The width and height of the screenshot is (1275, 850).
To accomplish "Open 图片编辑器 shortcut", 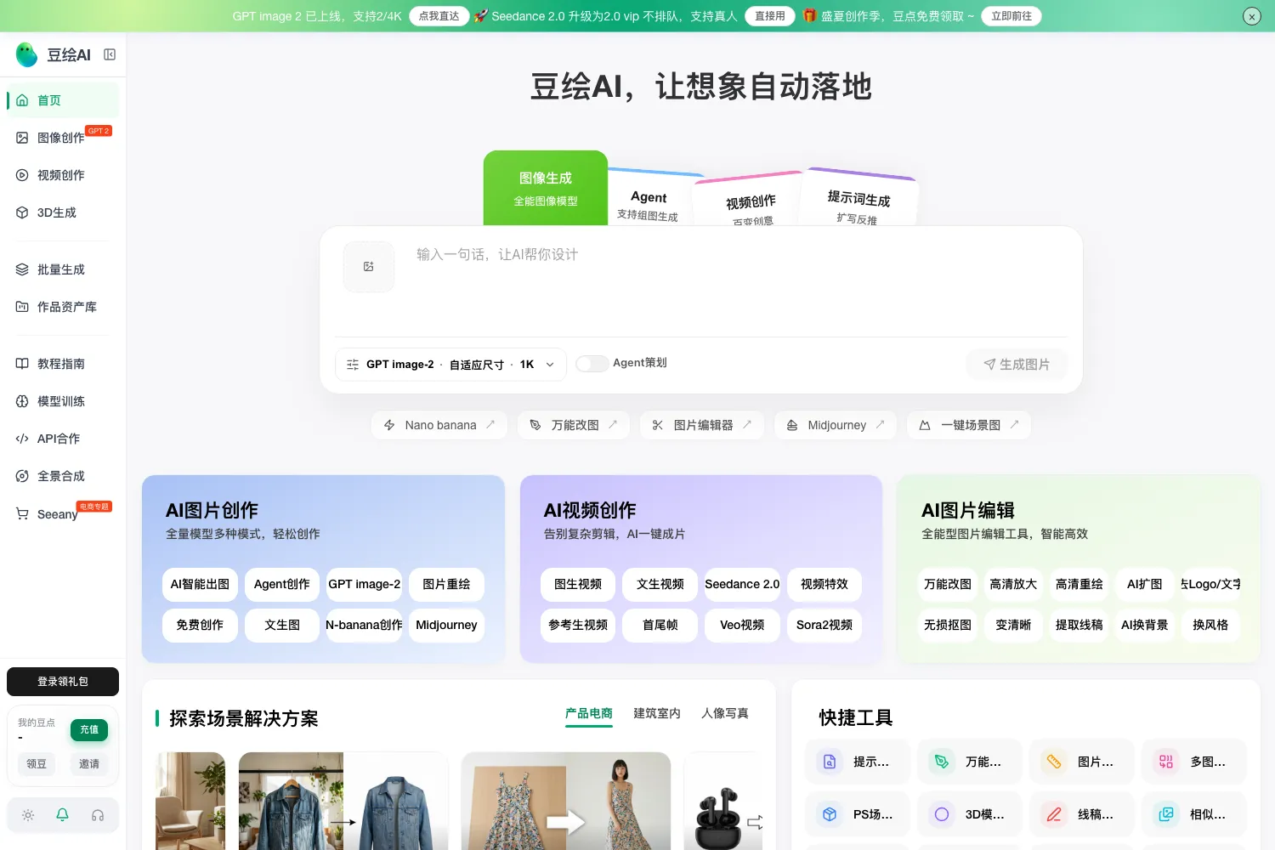I will (702, 425).
